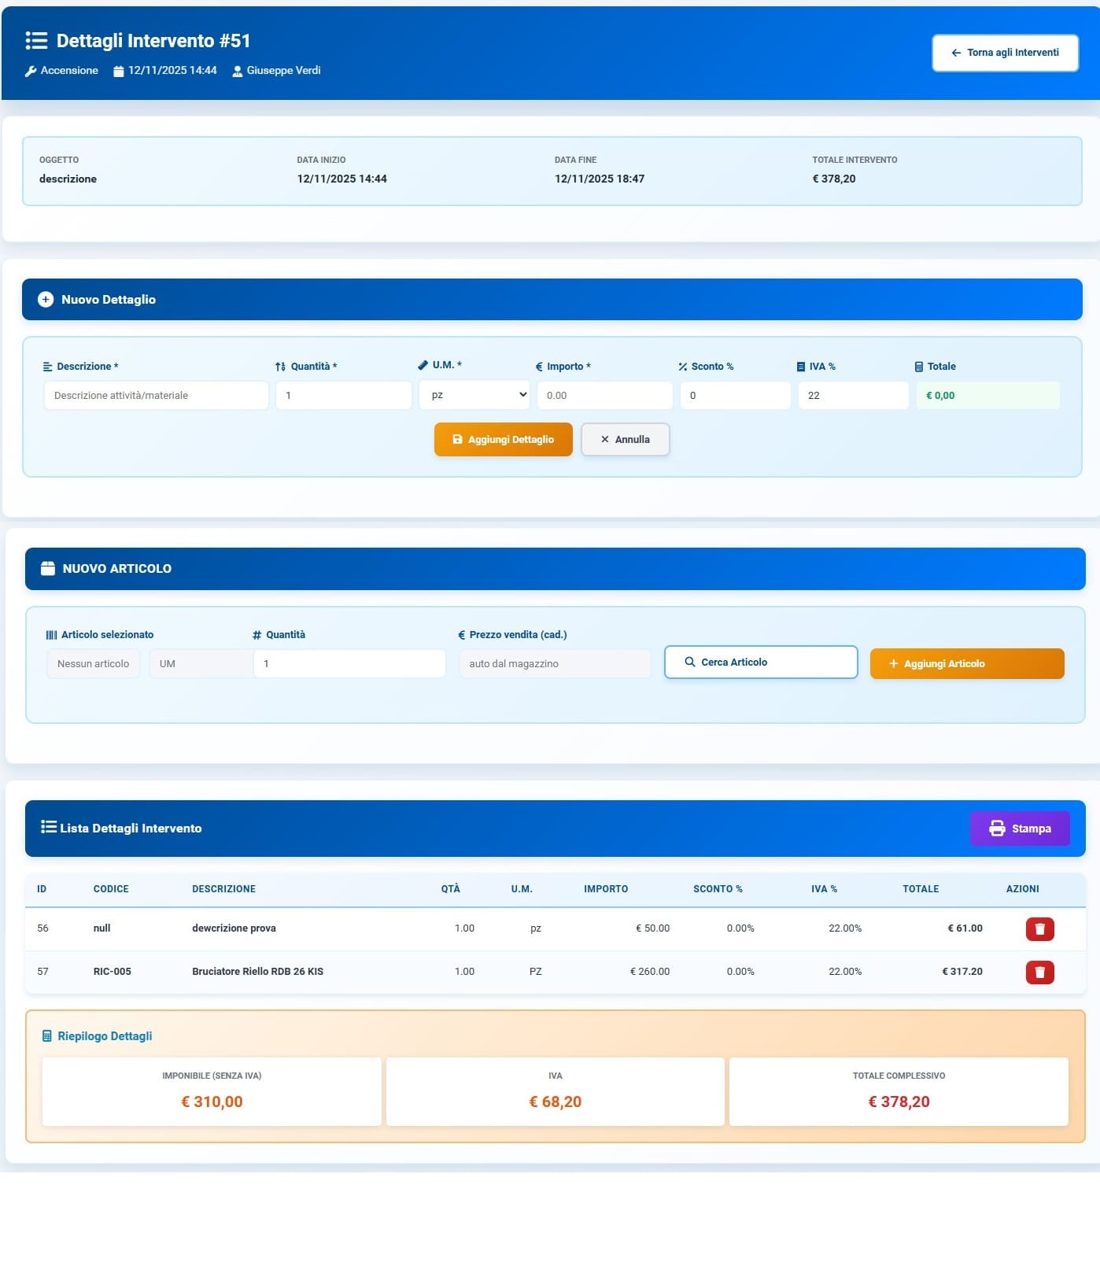Click the Annulla button
Image resolution: width=1100 pixels, height=1266 pixels.
coord(625,439)
